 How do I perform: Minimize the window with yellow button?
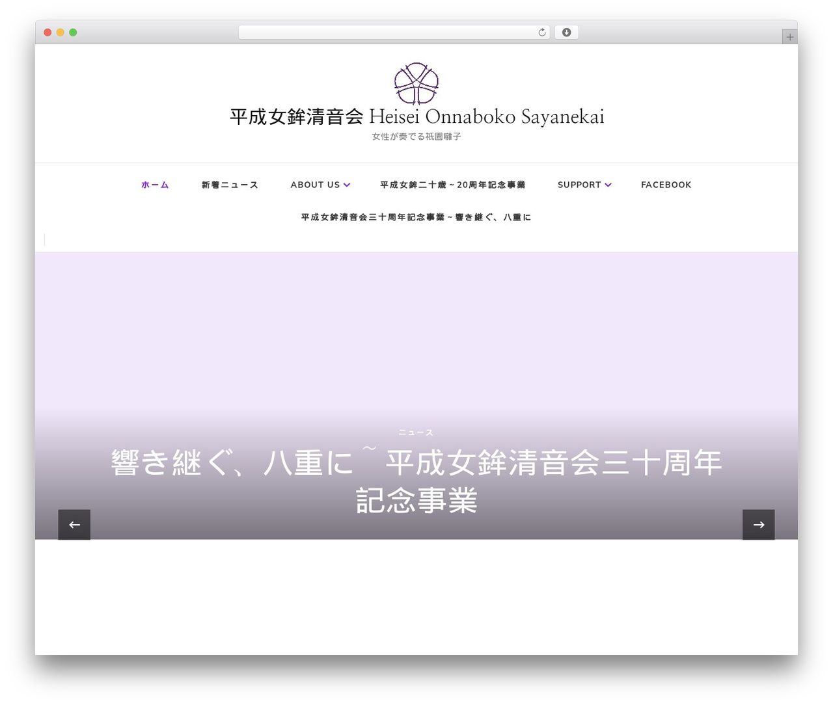(x=61, y=33)
